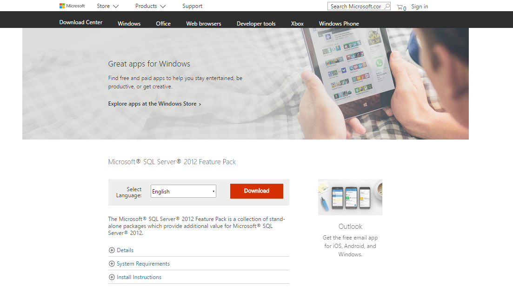Viewport: 513px width, 287px height.
Task: Expand the Install Instructions section
Action: click(139, 277)
